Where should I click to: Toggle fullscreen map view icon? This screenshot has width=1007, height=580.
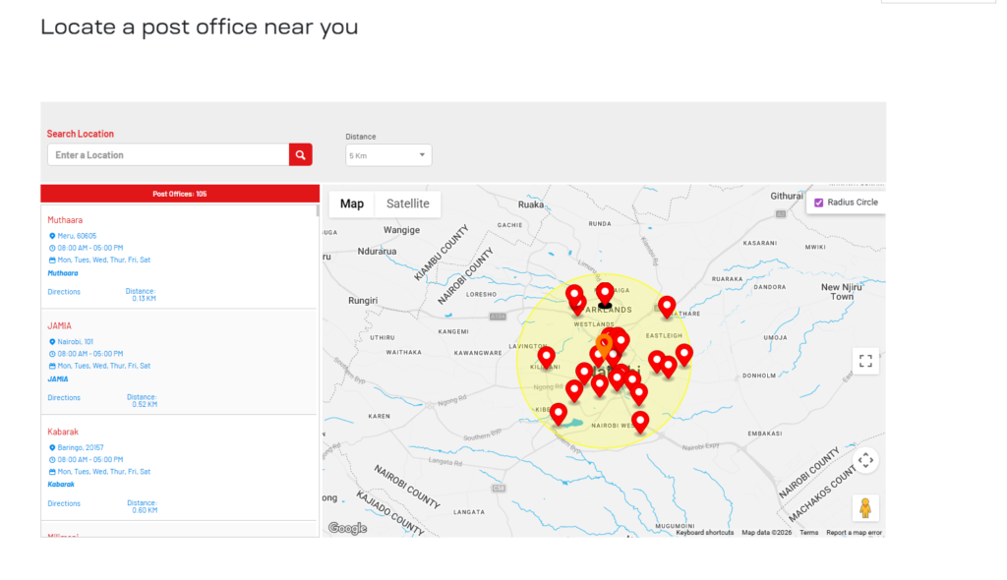[865, 361]
